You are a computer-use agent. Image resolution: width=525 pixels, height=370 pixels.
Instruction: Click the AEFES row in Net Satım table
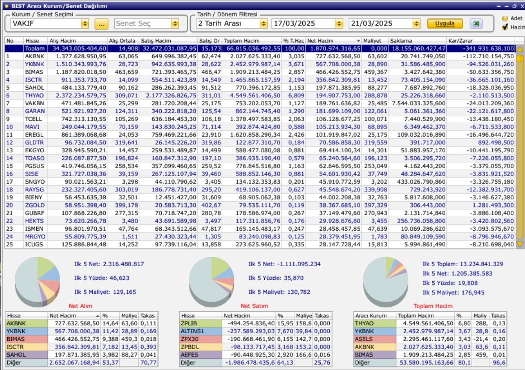tap(255, 355)
